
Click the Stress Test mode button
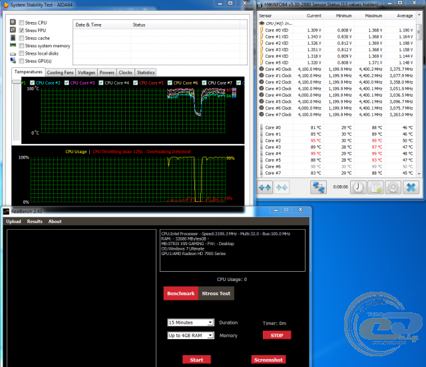[216, 293]
